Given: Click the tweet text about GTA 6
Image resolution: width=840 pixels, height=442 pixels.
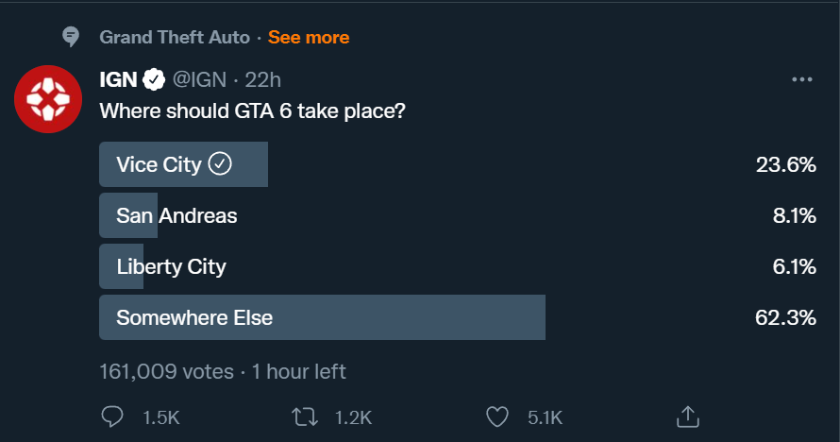Looking at the screenshot, I should [x=252, y=111].
